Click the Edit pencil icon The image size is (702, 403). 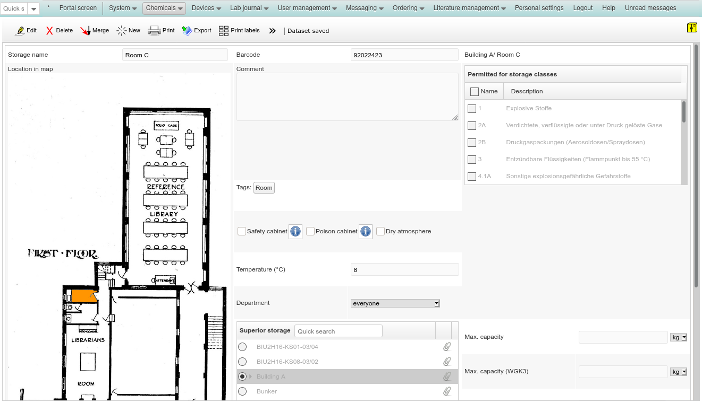(20, 31)
